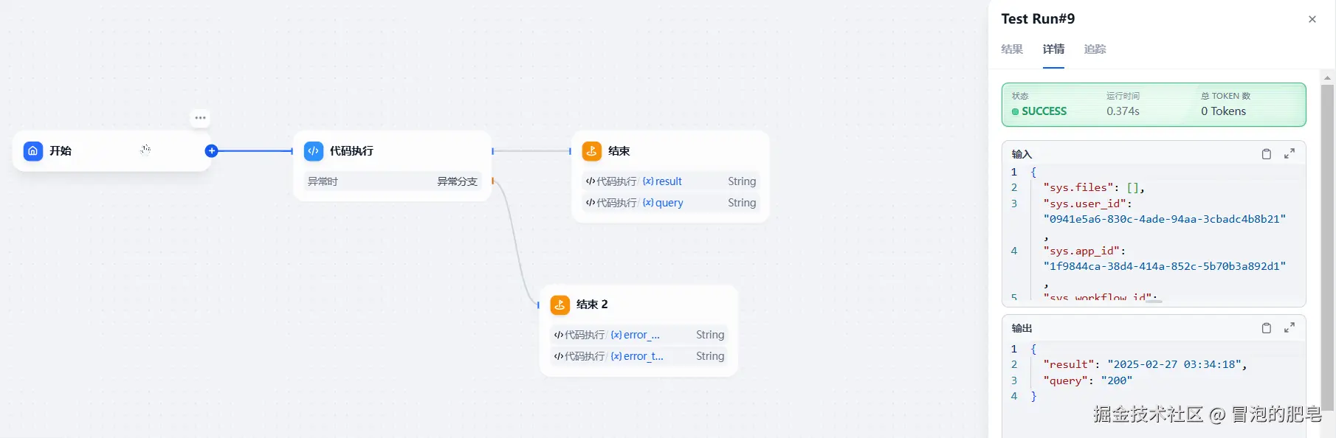Click the sys.files line in input
This screenshot has height=438, width=1336.
[x=1094, y=187]
